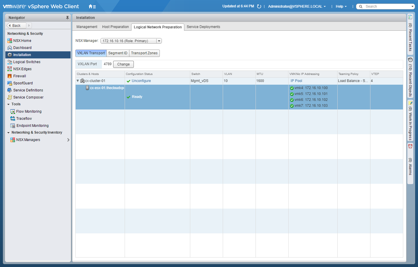The height and width of the screenshot is (267, 418).
Task: Open the Work In Progress panel icon
Action: point(410,103)
